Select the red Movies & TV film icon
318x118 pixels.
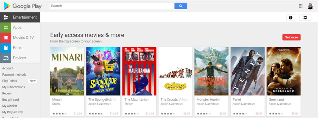pyautogui.click(x=6, y=38)
